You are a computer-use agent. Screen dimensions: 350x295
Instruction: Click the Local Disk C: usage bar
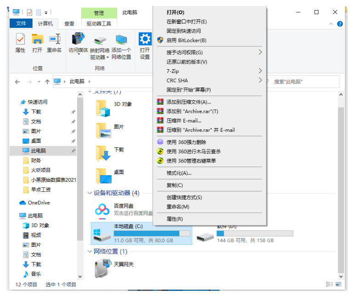click(152, 234)
